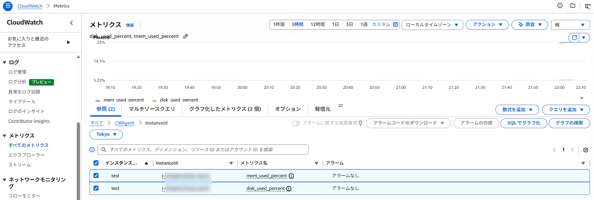Open custom time range calendar icon
This screenshot has width=594, height=200.
click(x=396, y=25)
